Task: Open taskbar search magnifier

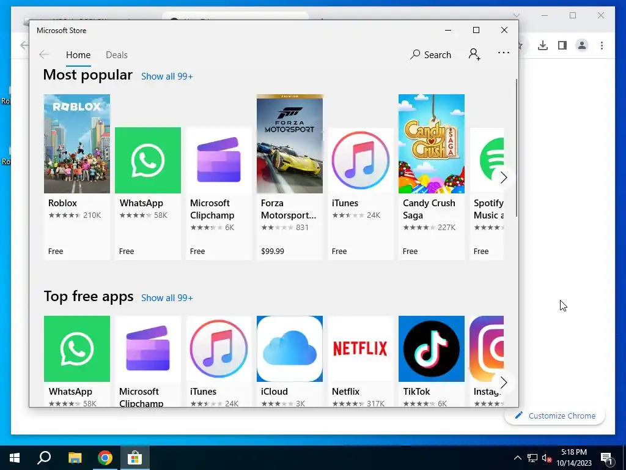Action: (x=44, y=458)
